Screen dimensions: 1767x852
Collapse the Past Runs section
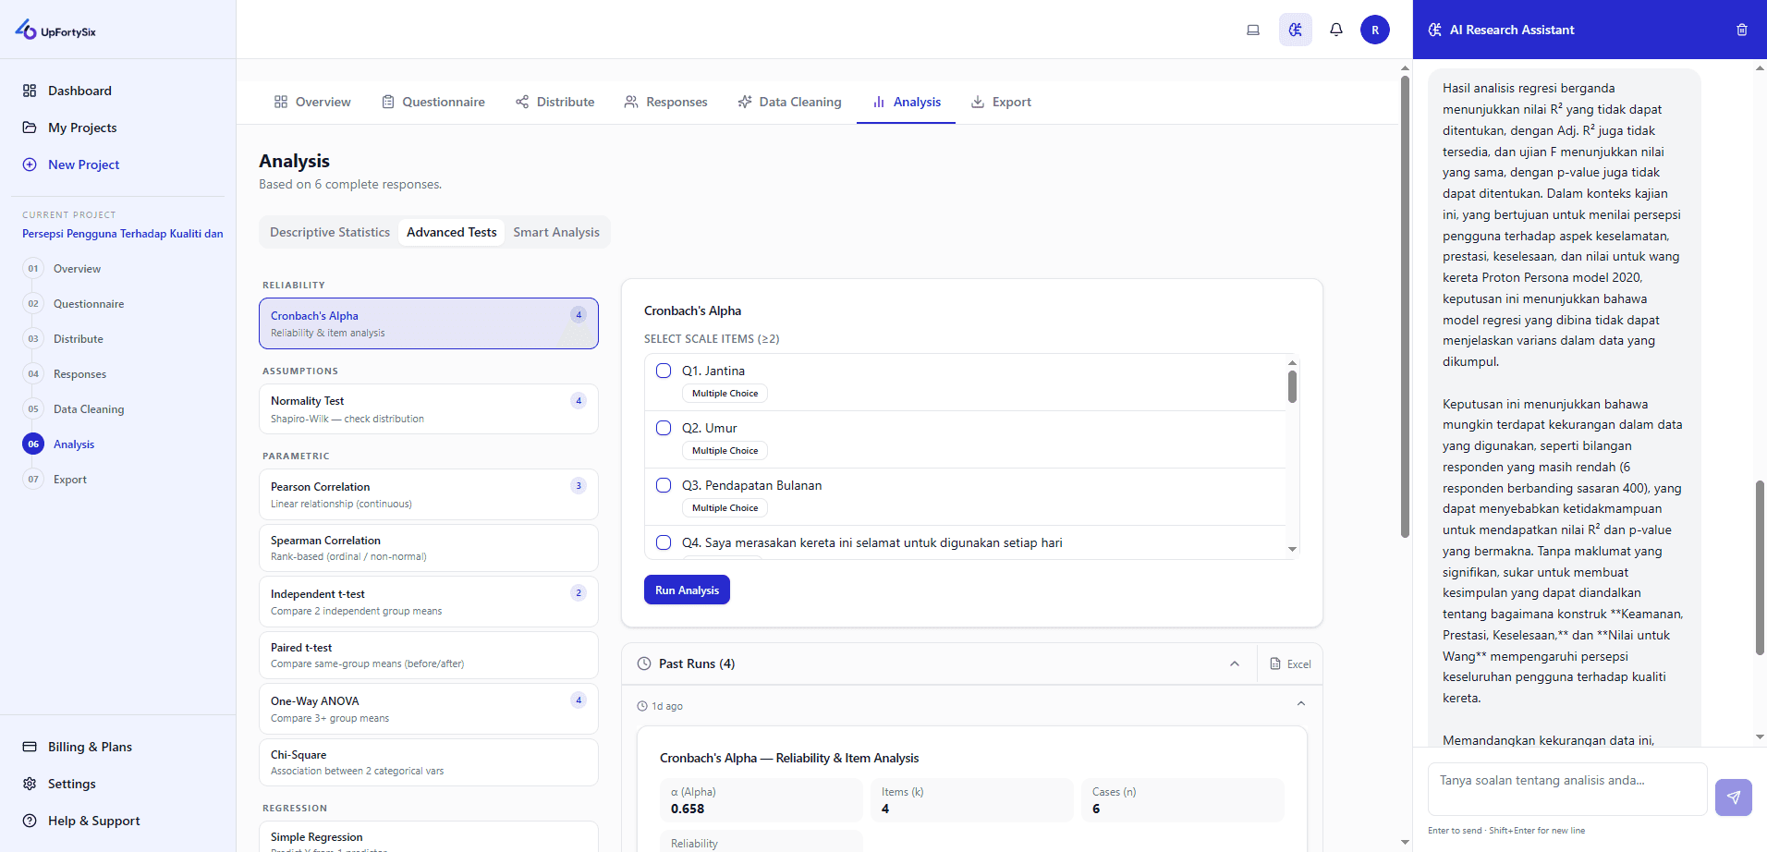tap(1235, 663)
